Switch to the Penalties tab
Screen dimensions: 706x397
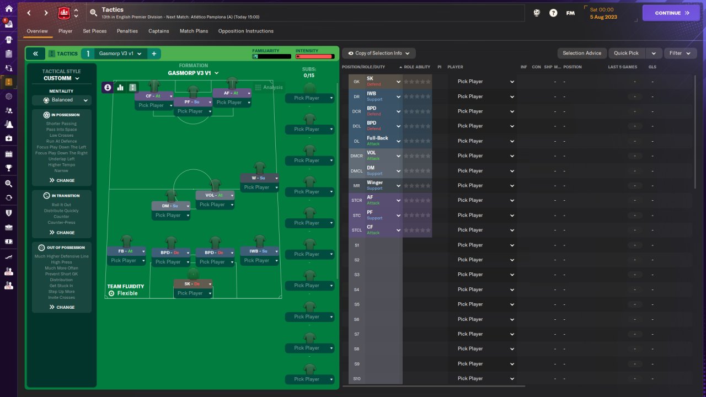(x=127, y=31)
